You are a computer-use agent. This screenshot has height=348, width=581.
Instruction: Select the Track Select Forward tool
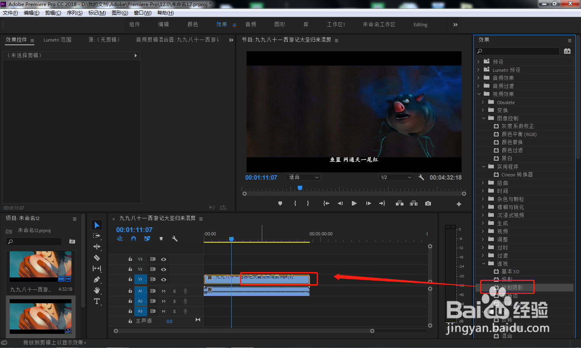tap(97, 236)
